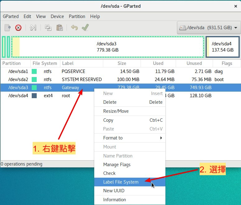241x205 pixels.
Task: Close the GParted window
Action: pyautogui.click(x=235, y=6)
